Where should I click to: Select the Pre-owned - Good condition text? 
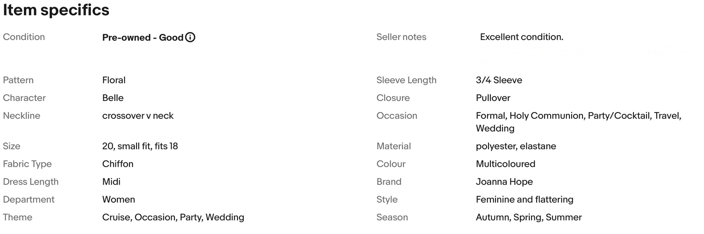point(143,37)
